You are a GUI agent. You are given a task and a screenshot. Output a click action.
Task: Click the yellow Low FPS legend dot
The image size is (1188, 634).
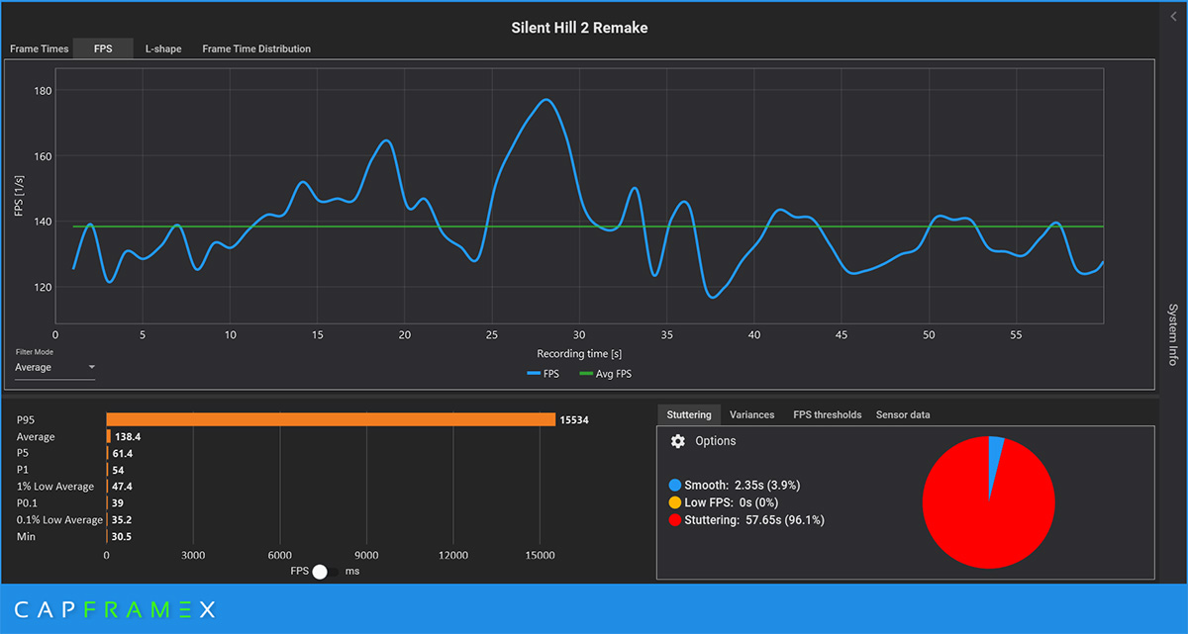click(675, 502)
